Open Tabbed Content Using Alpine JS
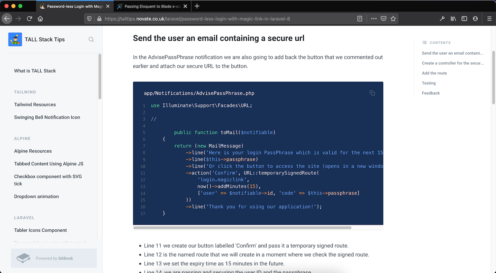Screen dimensions: 496x273 pos(49,164)
